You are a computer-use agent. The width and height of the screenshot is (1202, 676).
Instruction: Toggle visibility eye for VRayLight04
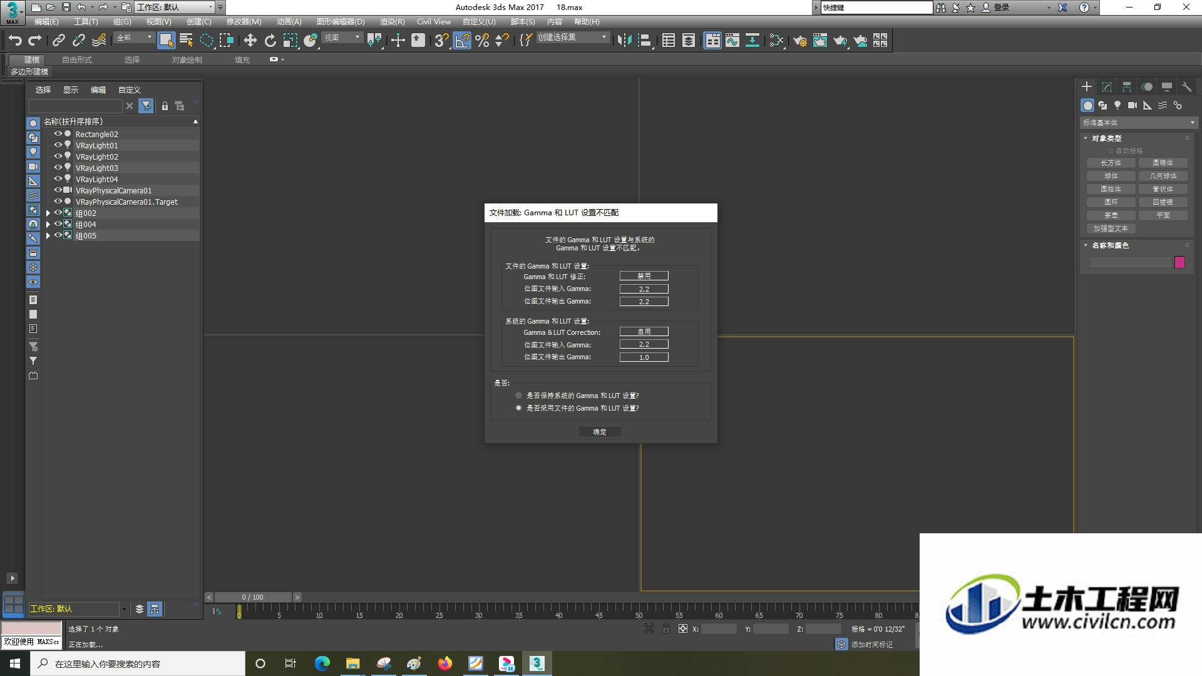(58, 179)
